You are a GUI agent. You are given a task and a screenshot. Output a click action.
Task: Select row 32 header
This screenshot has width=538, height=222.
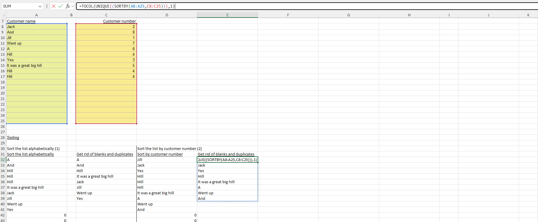(x=3, y=160)
